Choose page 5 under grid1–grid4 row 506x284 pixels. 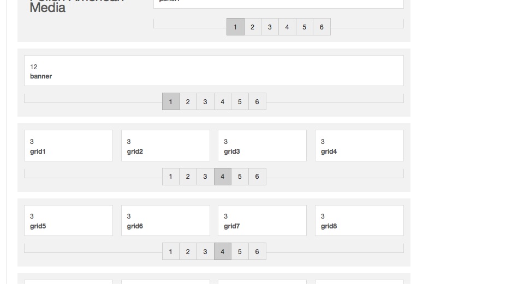[240, 177]
